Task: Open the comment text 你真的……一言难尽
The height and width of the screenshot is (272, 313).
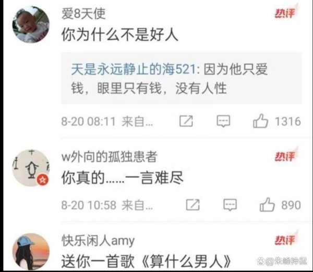Action: (x=122, y=178)
